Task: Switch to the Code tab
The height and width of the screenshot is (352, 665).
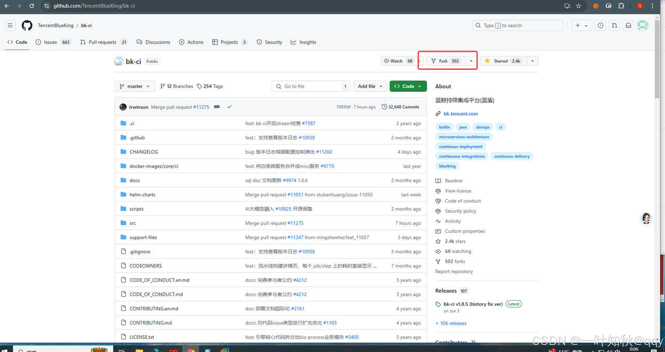Action: click(17, 43)
